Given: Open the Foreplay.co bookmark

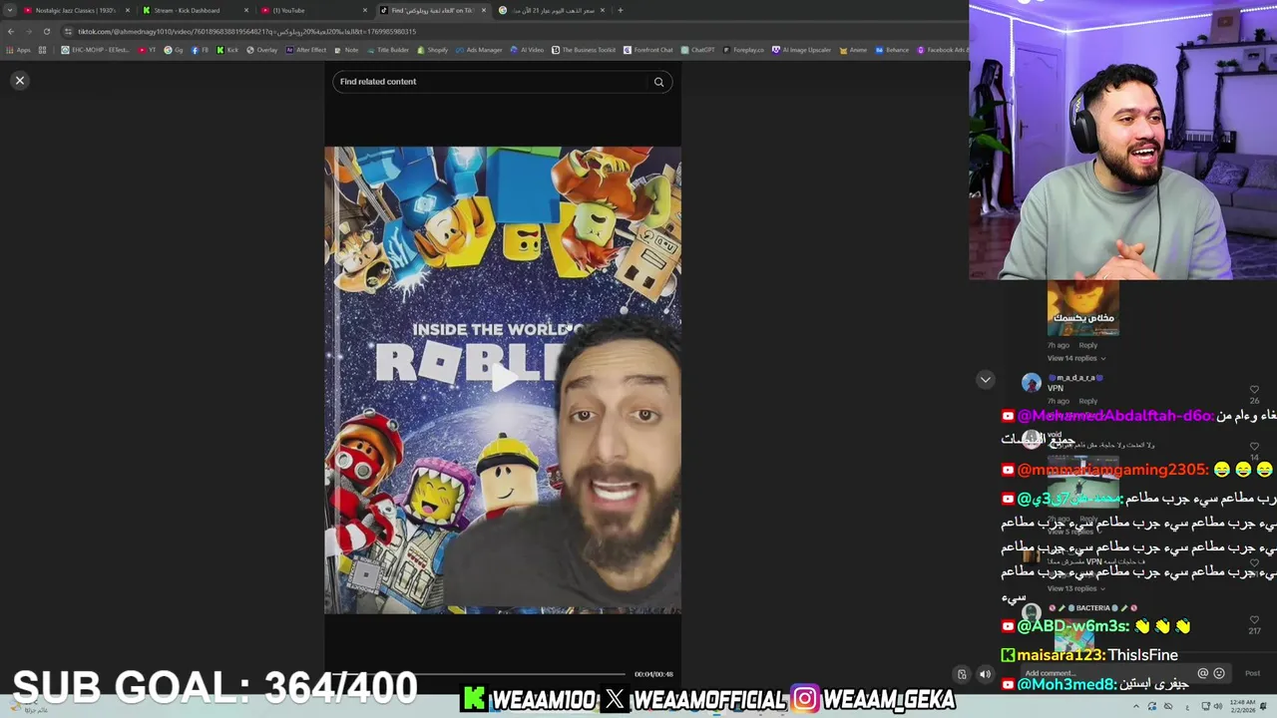Looking at the screenshot, I should click(x=744, y=50).
